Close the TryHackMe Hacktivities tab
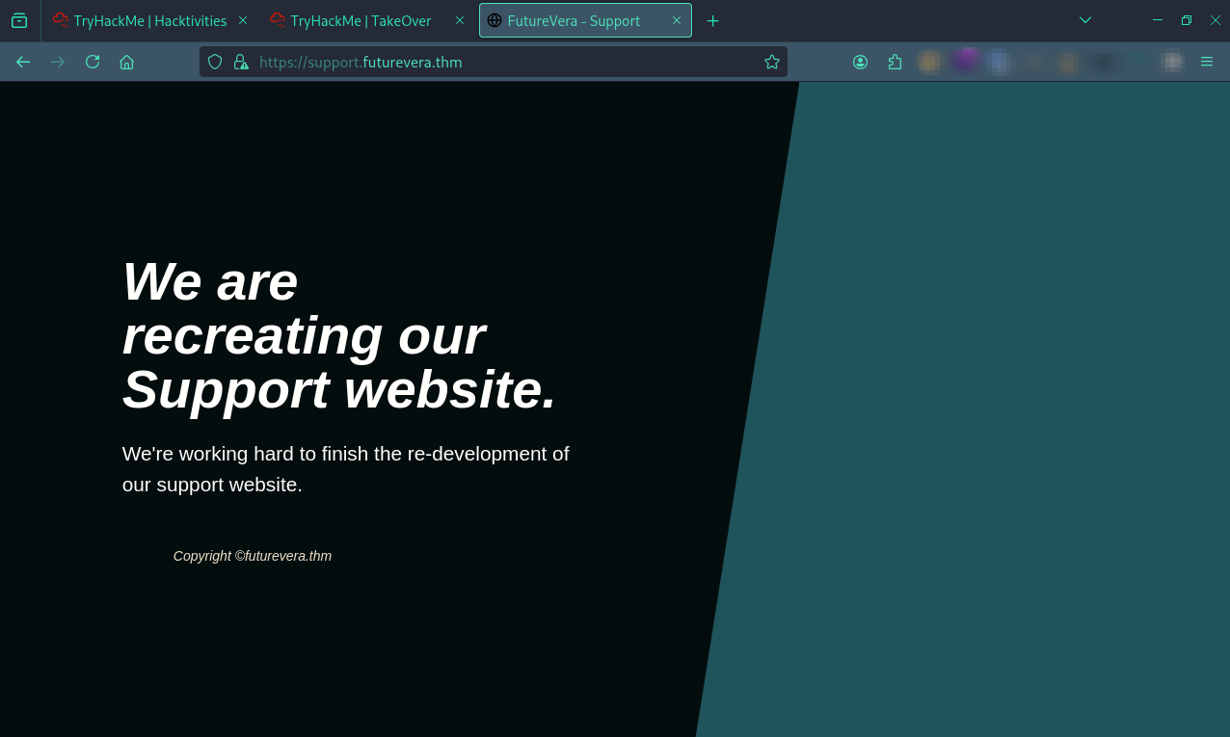Image resolution: width=1230 pixels, height=737 pixels. point(243,20)
